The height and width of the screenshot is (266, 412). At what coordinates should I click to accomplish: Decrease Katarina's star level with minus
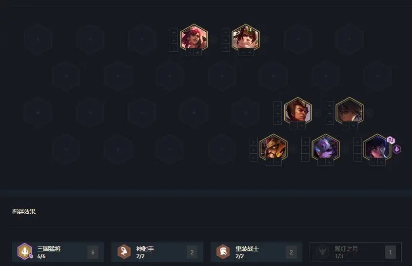[190, 52]
